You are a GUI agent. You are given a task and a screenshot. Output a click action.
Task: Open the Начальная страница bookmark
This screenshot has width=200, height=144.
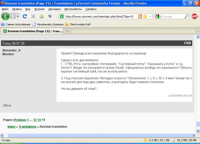point(48,24)
